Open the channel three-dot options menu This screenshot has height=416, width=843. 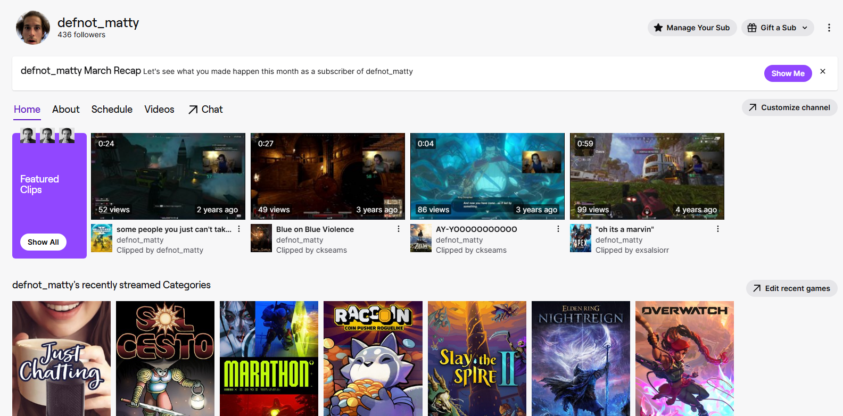coord(829,28)
